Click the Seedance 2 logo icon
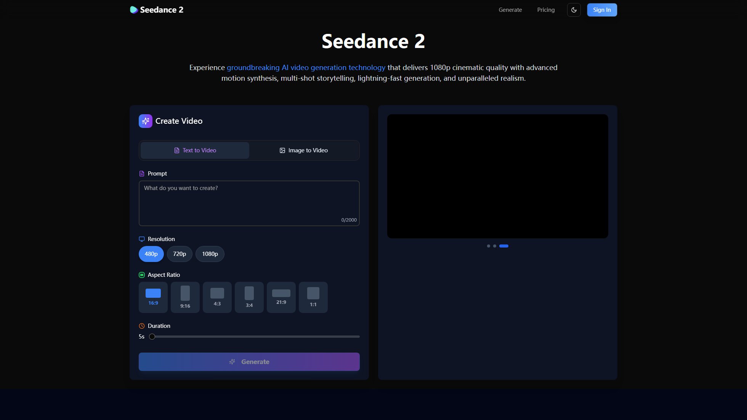 pos(133,10)
